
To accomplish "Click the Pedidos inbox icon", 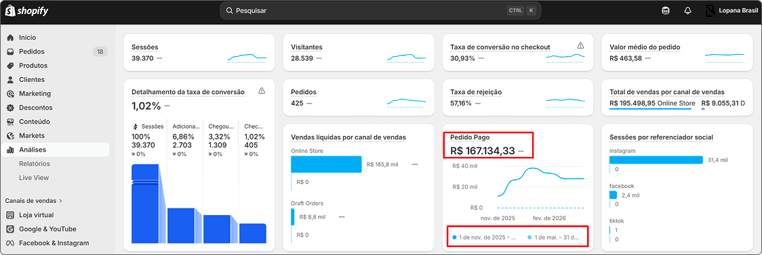I will 10,51.
